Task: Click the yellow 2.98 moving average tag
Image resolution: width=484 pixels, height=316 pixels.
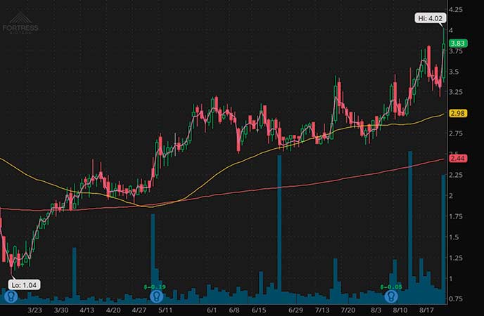Action: [458, 113]
